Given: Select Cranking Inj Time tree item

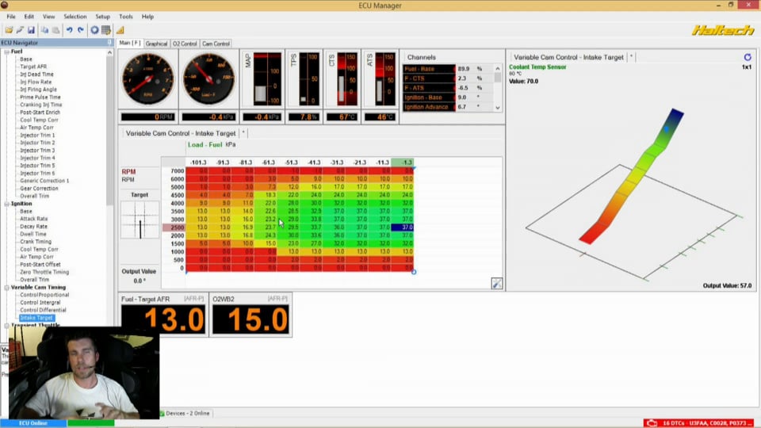Looking at the screenshot, I should click(x=40, y=105).
